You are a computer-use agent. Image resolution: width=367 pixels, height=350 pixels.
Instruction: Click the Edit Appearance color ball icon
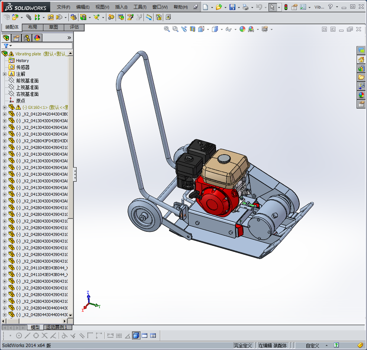coord(242,29)
